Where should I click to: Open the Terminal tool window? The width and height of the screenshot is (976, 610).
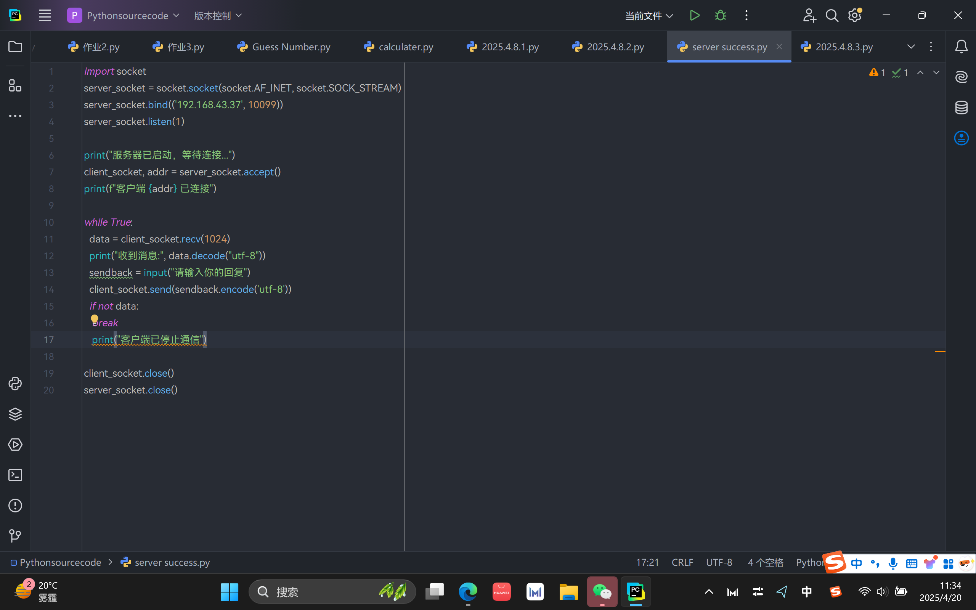point(15,475)
